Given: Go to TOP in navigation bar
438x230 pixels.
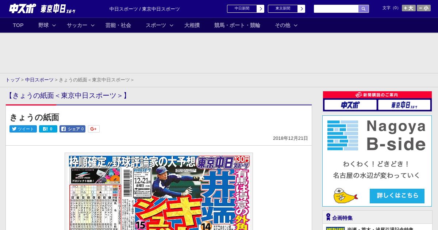Looking at the screenshot, I should click(x=18, y=25).
